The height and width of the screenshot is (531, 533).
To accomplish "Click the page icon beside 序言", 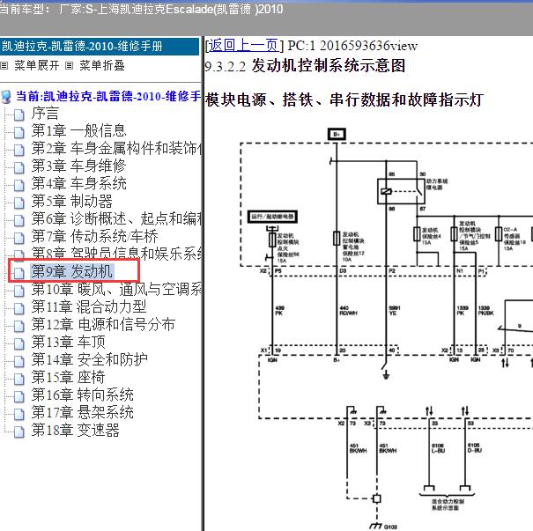I will click(19, 114).
